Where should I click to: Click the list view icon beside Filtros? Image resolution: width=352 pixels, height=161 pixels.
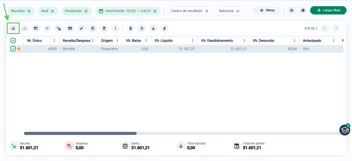click(x=292, y=10)
